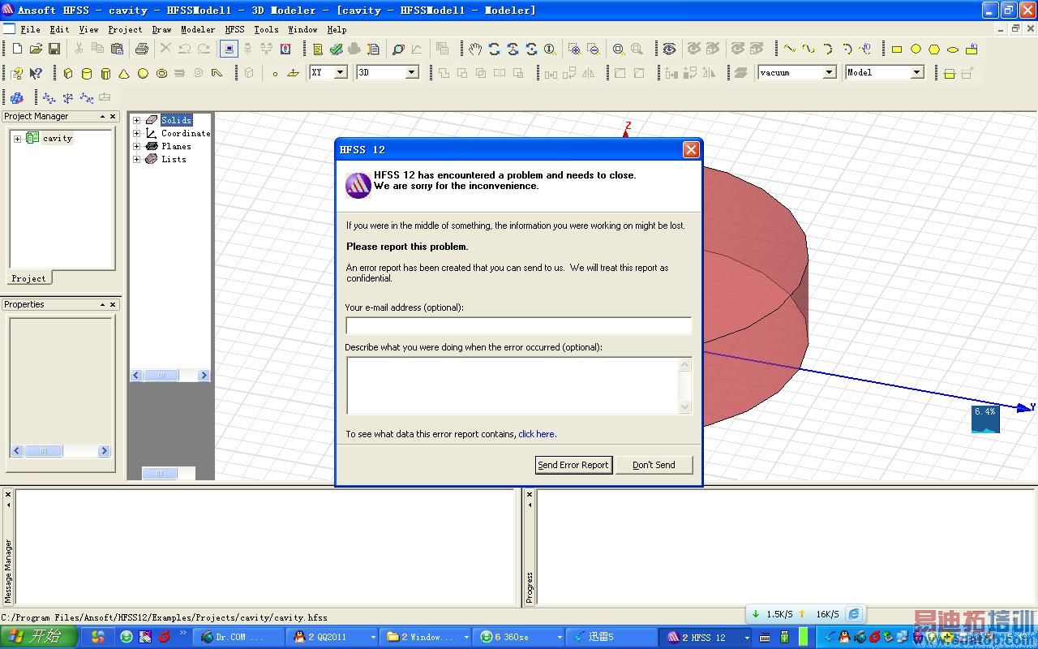Choose the Draw sphere tool

tap(143, 73)
